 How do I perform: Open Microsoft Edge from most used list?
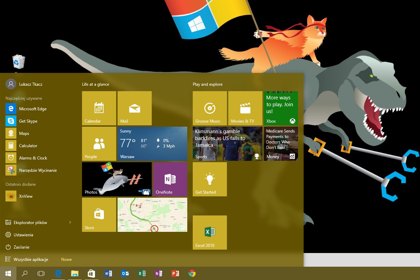[x=38, y=109]
